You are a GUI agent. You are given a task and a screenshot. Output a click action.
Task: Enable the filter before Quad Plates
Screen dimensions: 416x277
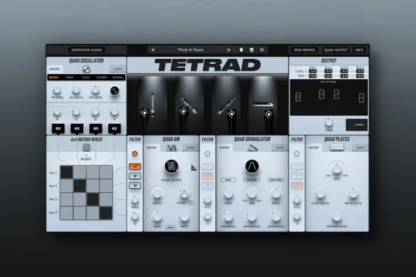(297, 153)
